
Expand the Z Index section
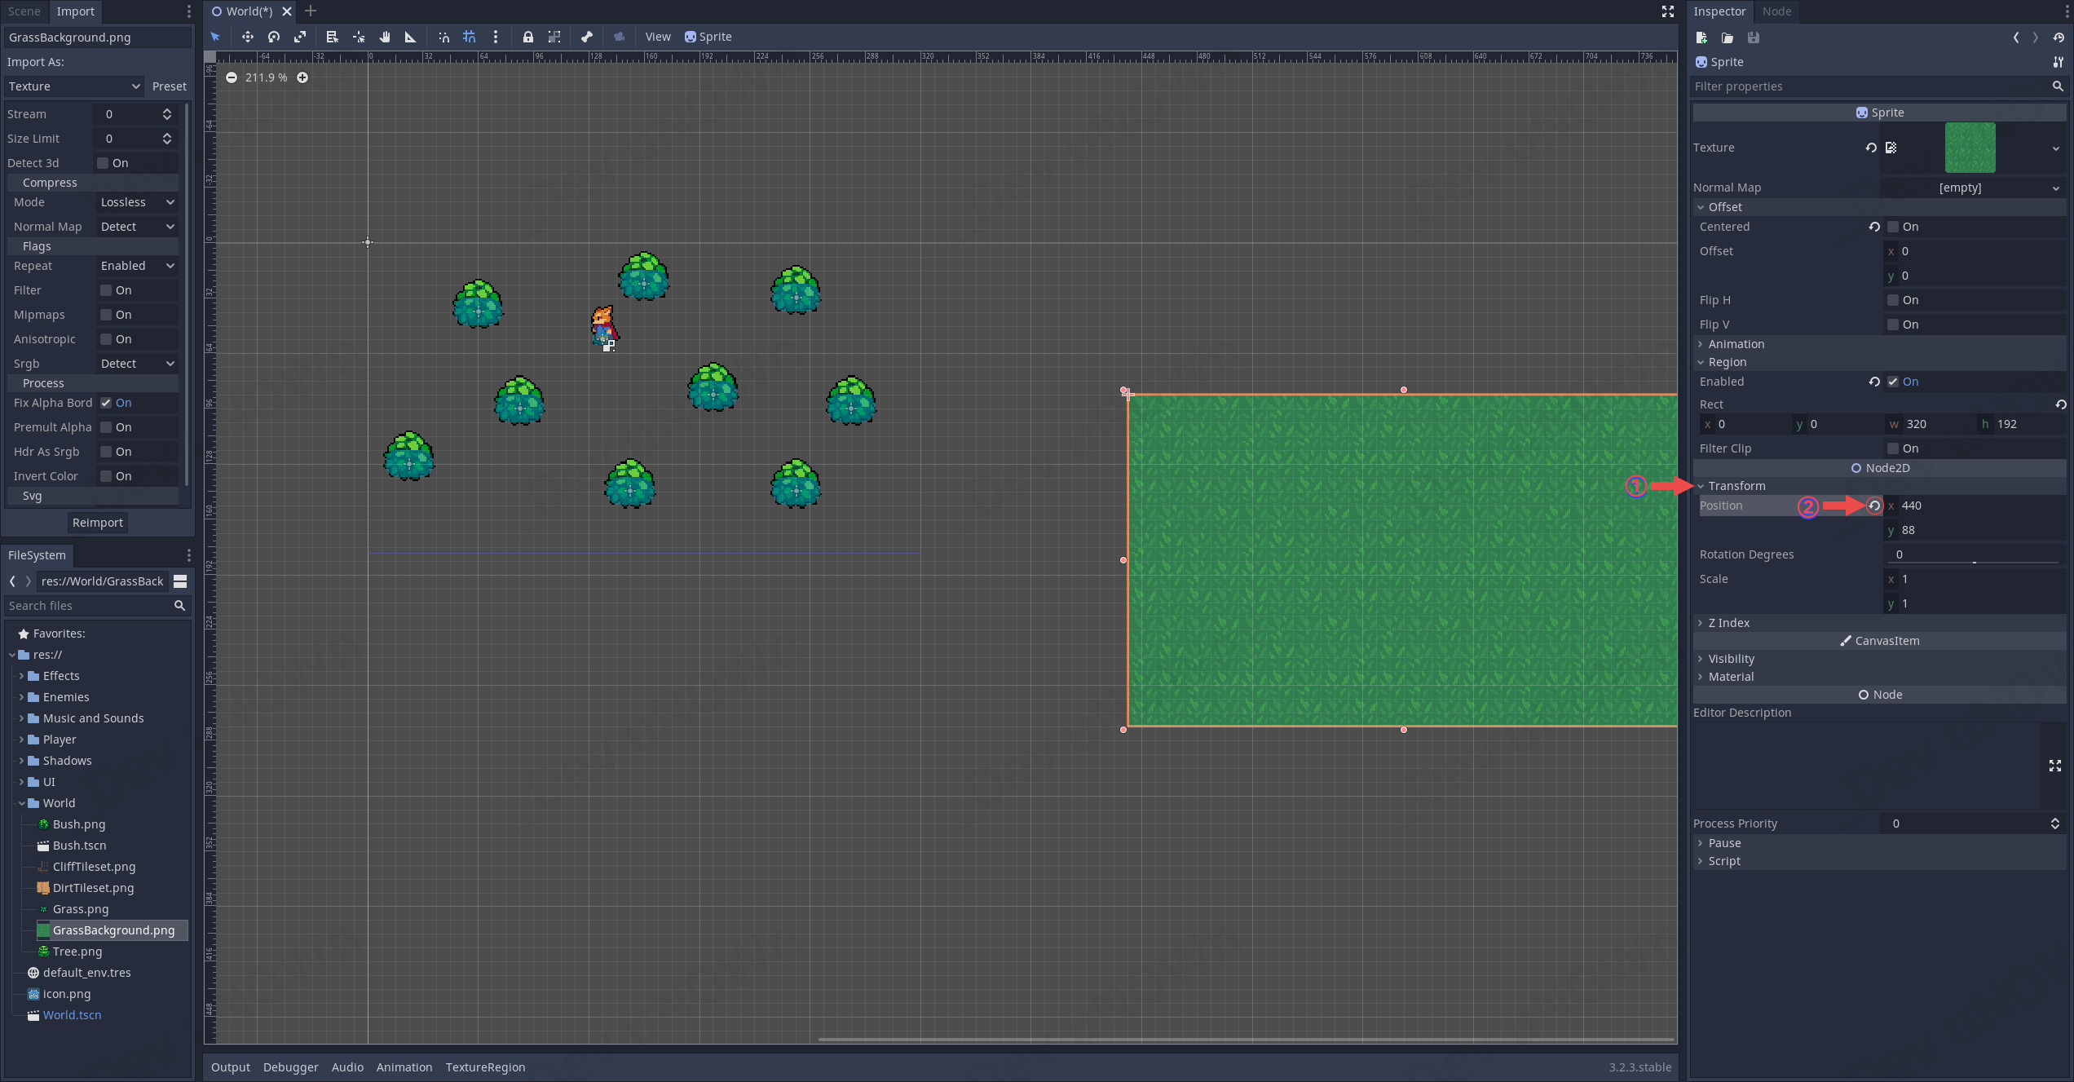1728,623
